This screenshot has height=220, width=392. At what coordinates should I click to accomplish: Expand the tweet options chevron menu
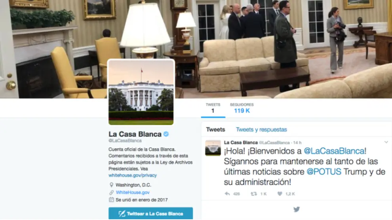pyautogui.click(x=386, y=142)
